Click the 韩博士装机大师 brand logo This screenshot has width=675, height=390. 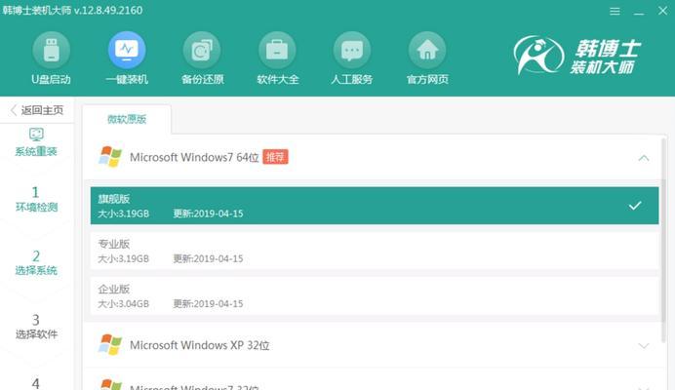[577, 56]
